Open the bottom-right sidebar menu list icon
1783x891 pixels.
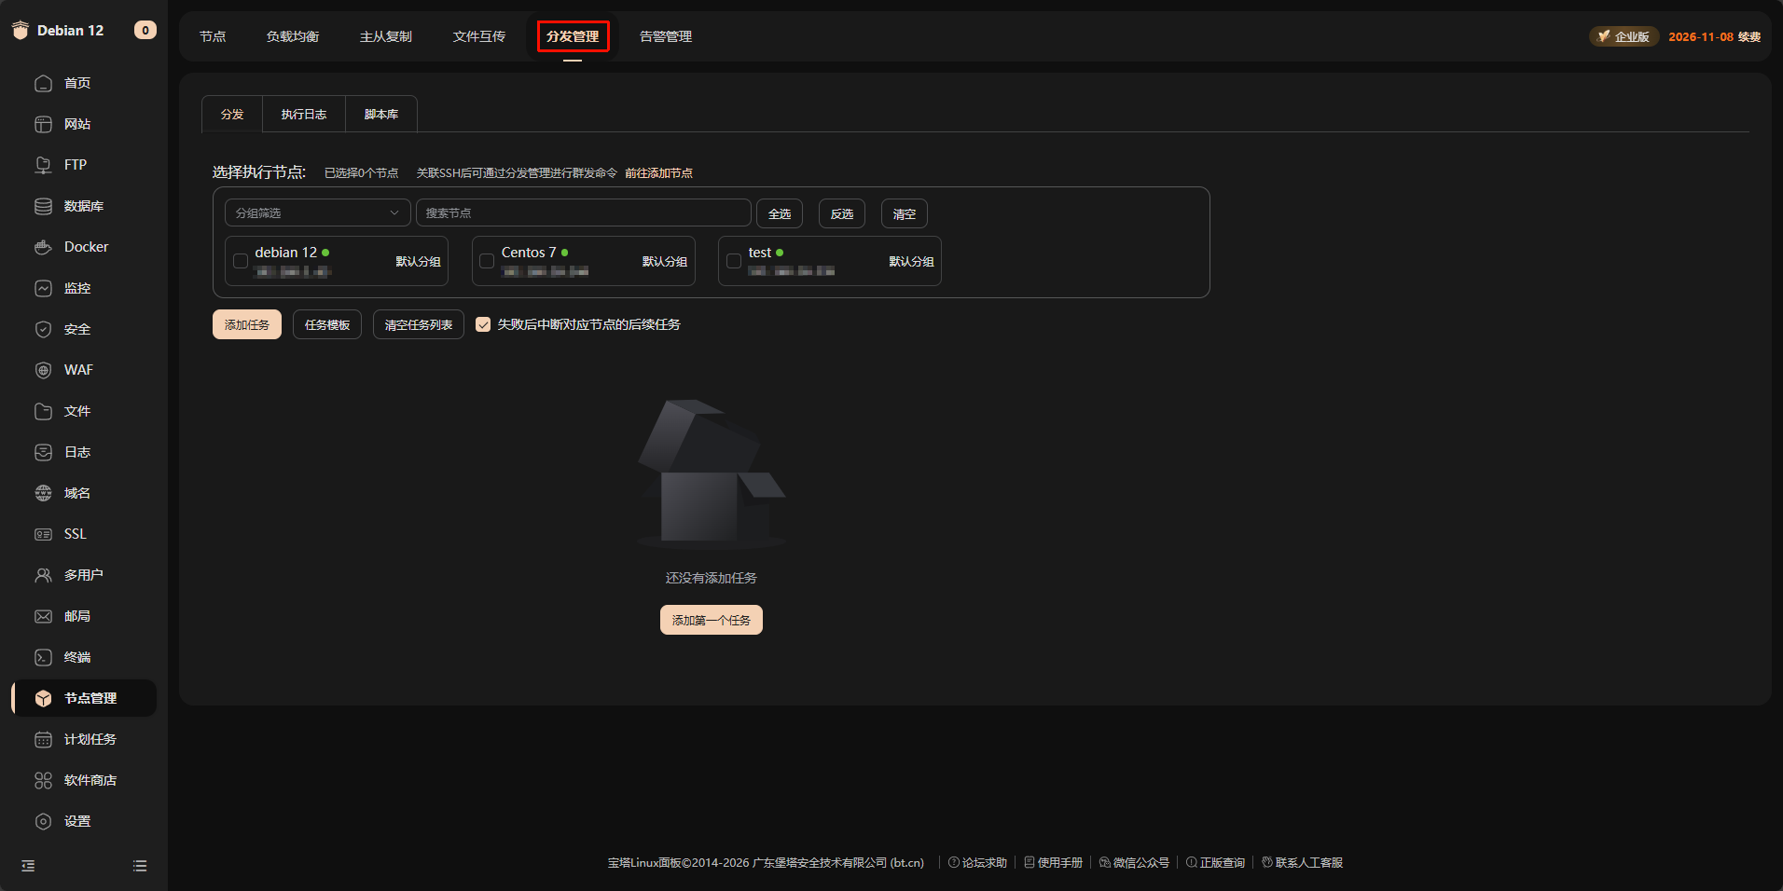[x=140, y=866]
